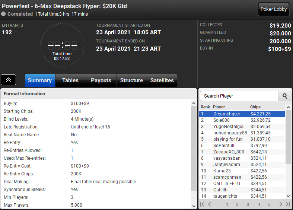Focus the Search Player field
The width and height of the screenshot is (293, 210).
(239, 96)
